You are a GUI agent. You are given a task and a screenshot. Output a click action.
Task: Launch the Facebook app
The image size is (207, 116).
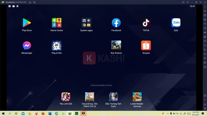pos(116,23)
